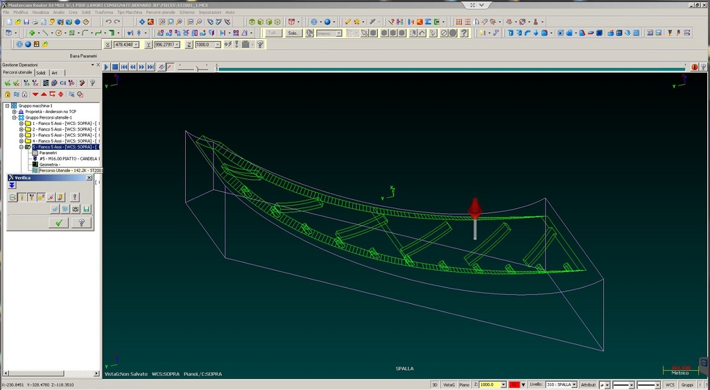The width and height of the screenshot is (710, 390).
Task: Toggle backplot run mode
Action: (171, 67)
